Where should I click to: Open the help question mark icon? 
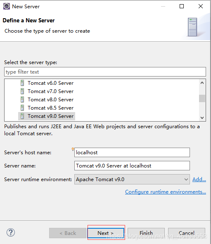pos(11,232)
